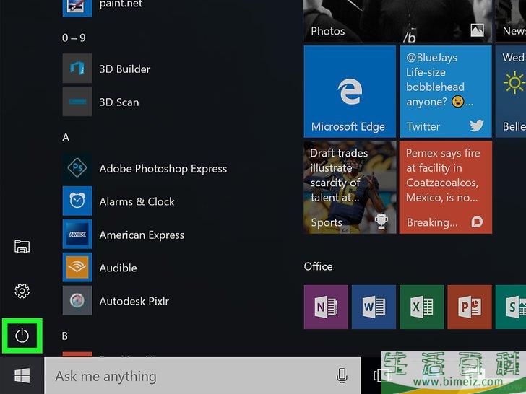The width and height of the screenshot is (526, 394).
Task: Open the Breaking news tile
Action: [446, 188]
